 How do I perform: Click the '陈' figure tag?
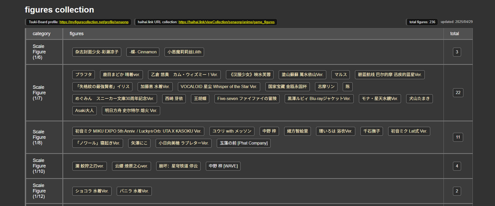point(347,87)
